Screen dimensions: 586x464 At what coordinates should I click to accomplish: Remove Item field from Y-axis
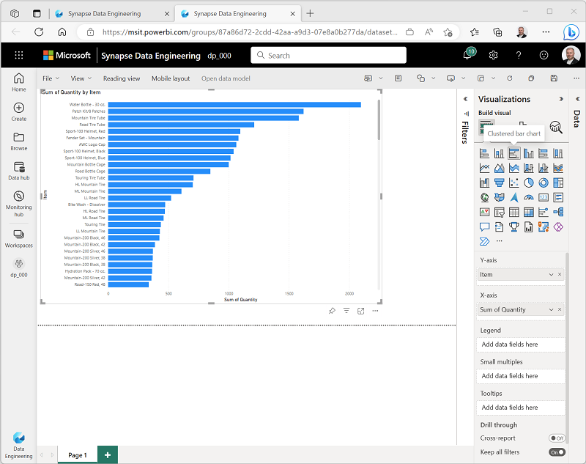click(x=560, y=274)
